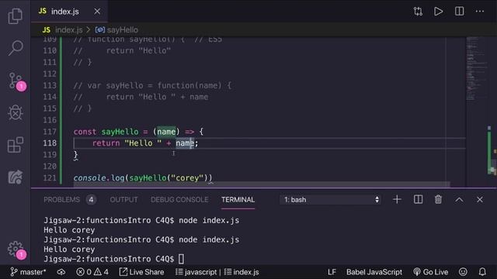This screenshot has width=497, height=279.
Task: Click line number 121 in the gutter
Action: [50, 177]
